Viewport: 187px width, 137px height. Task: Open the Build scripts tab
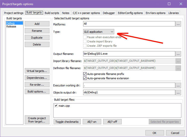click(52, 13)
